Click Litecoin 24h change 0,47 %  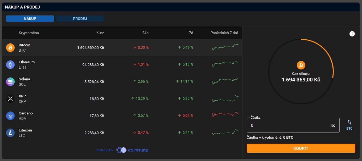[x=141, y=133]
